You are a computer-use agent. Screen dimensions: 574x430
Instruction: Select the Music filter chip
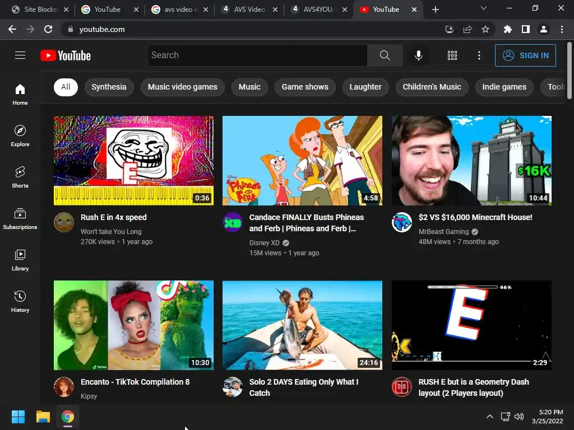249,87
